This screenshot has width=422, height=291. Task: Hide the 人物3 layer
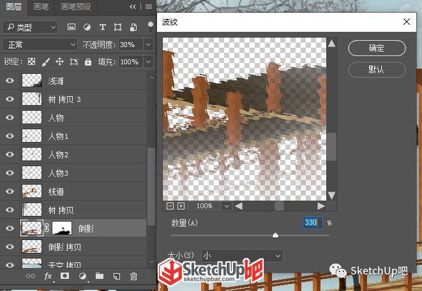tap(10, 173)
